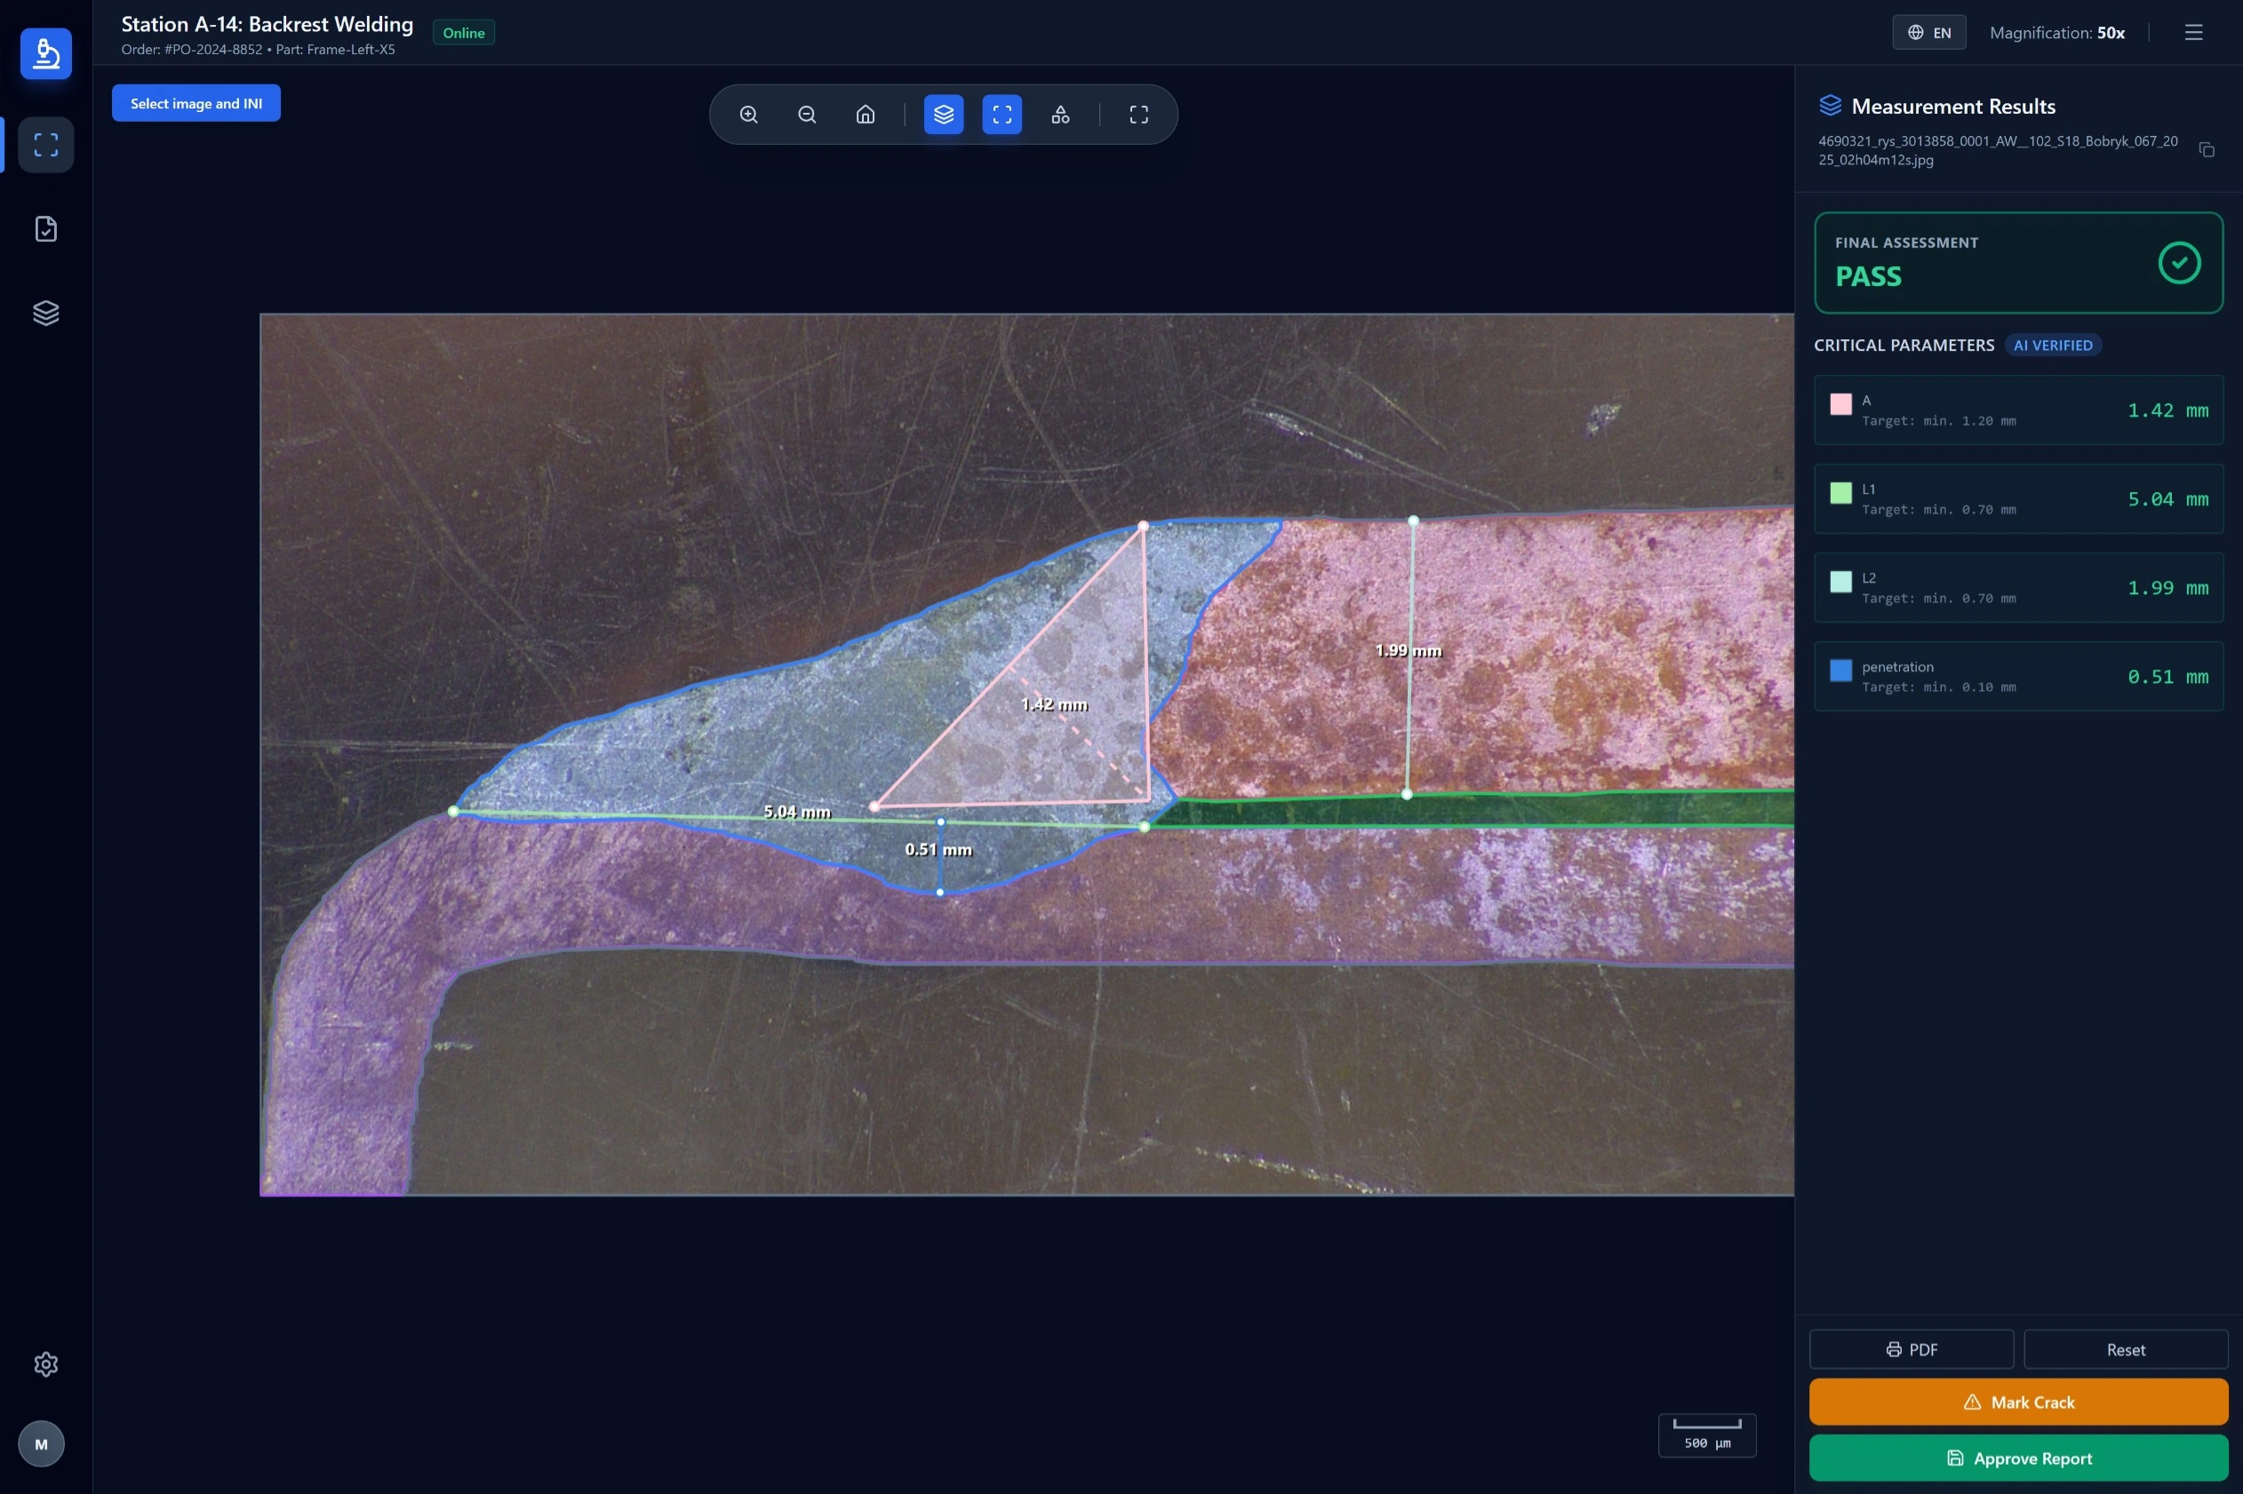Click the pink color swatch for parameter A
Viewport: 2243px width, 1494px height.
[x=1840, y=404]
